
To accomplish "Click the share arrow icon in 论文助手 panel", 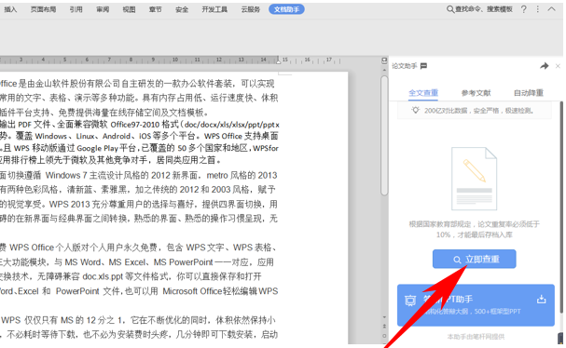I will (x=545, y=66).
